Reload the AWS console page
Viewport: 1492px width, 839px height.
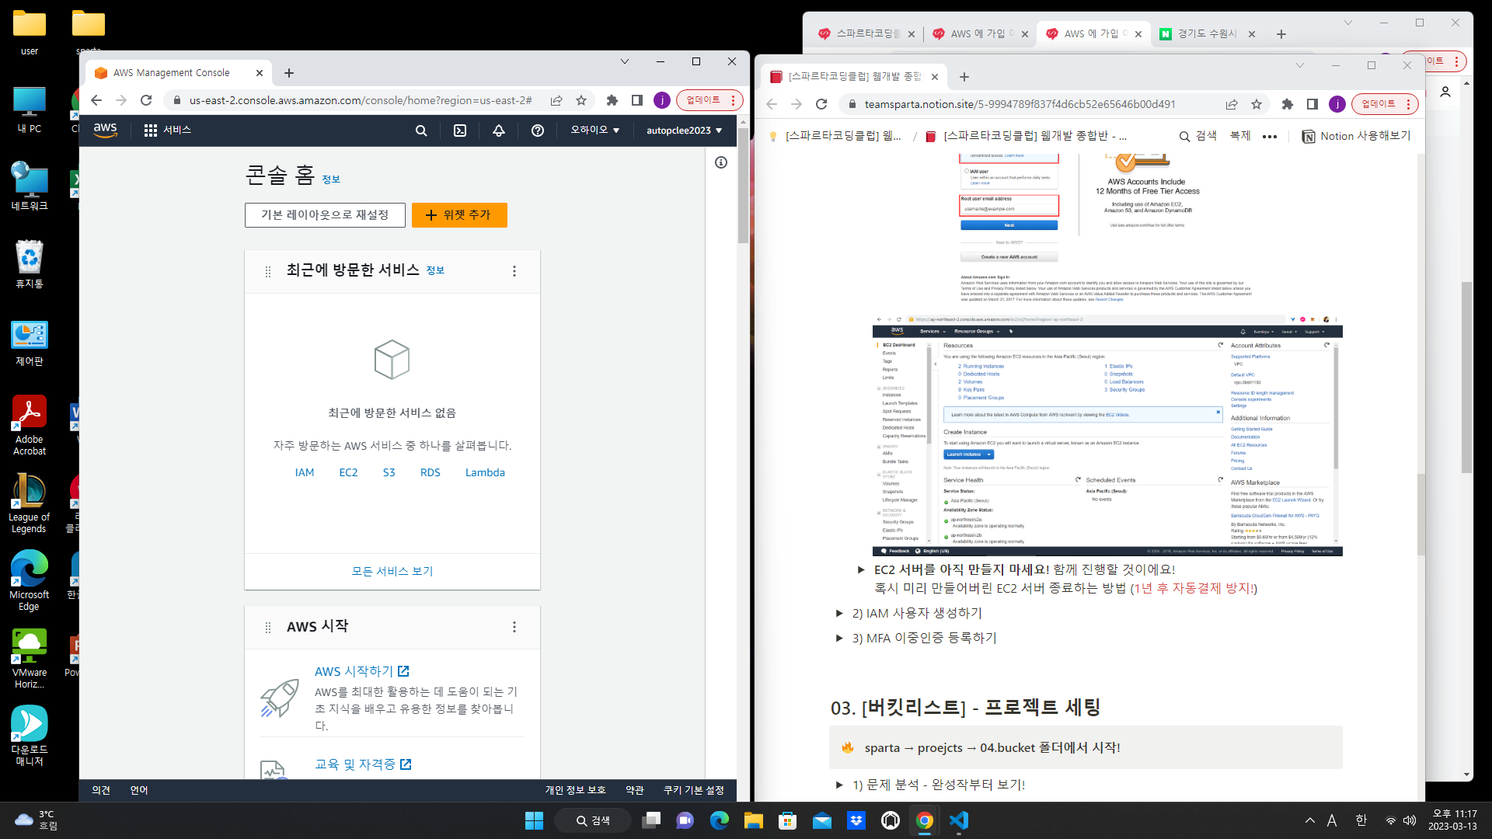(146, 100)
